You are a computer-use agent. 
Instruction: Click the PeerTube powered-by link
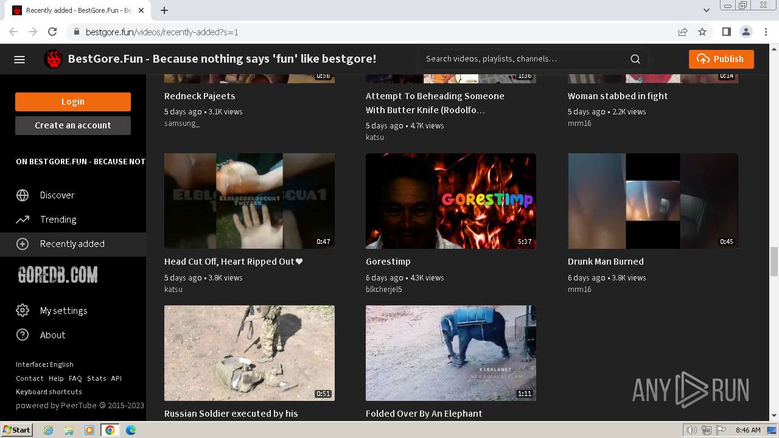click(79, 405)
